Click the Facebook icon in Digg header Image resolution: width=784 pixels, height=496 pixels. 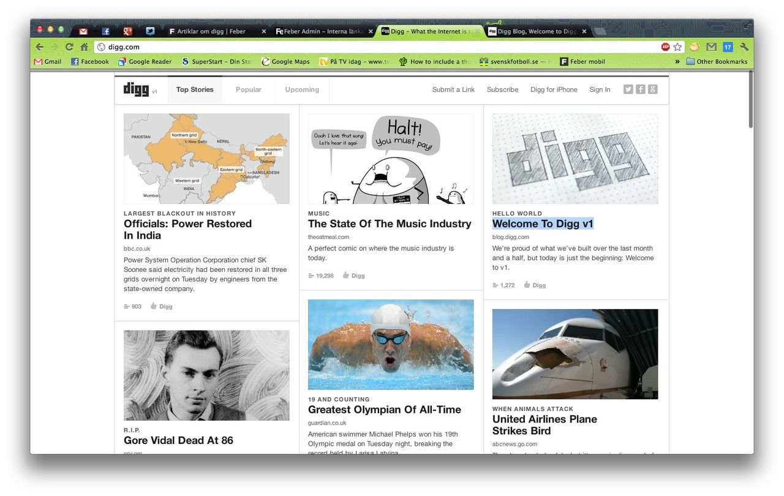tap(640, 89)
